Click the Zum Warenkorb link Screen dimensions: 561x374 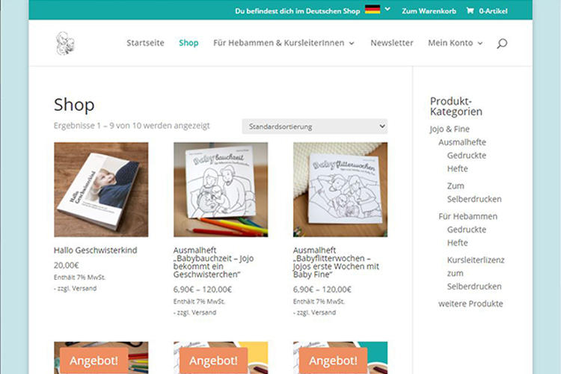click(x=429, y=11)
